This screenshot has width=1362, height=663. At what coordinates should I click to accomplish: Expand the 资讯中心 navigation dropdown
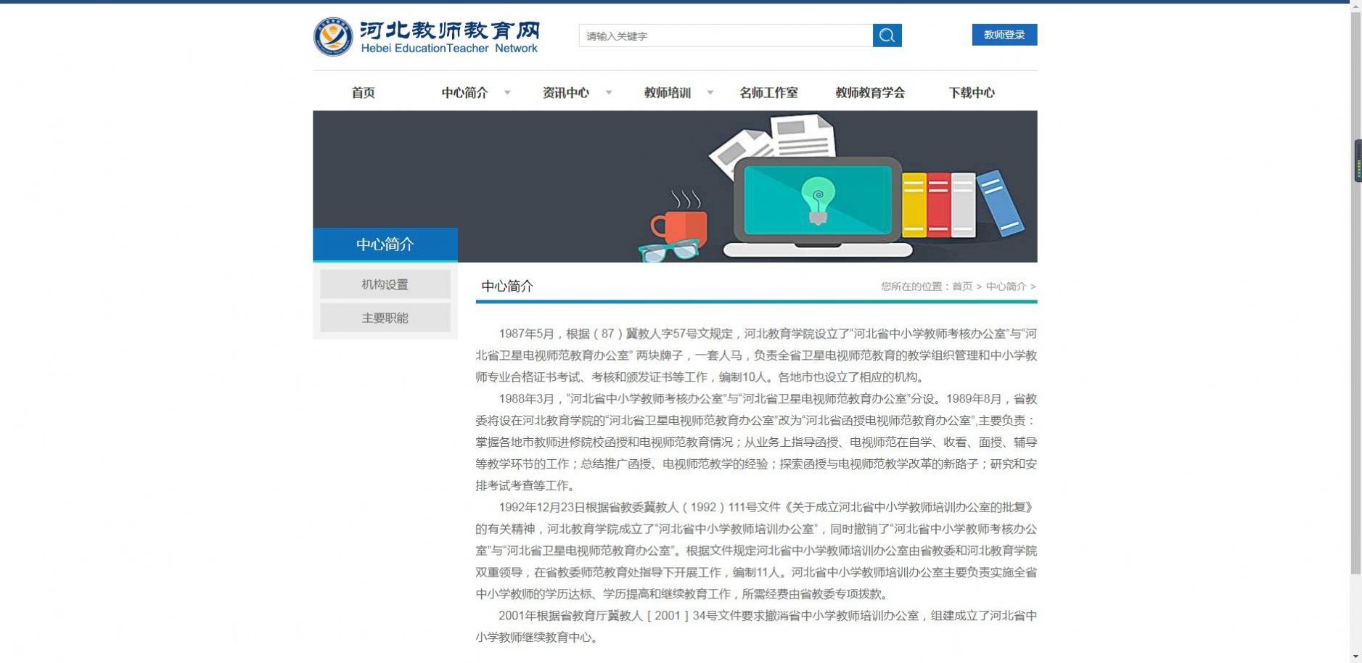(x=565, y=92)
